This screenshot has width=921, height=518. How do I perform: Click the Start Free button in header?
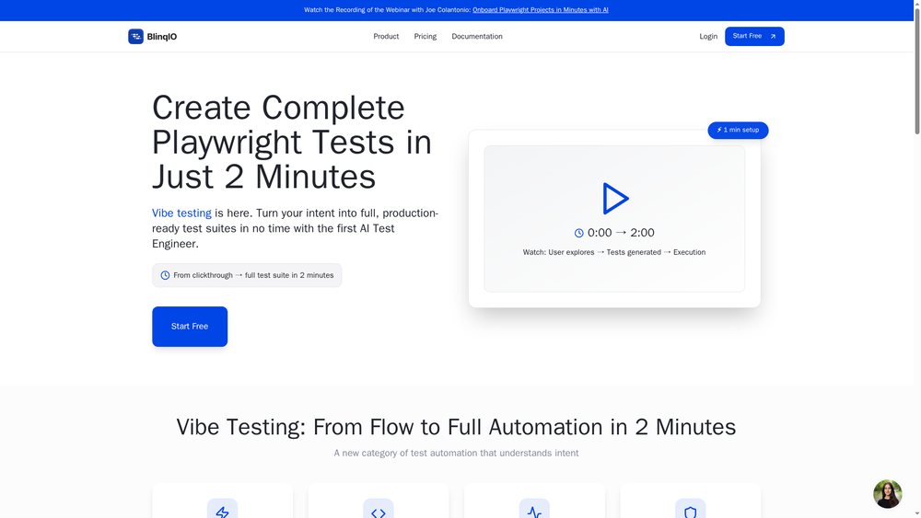click(x=754, y=37)
